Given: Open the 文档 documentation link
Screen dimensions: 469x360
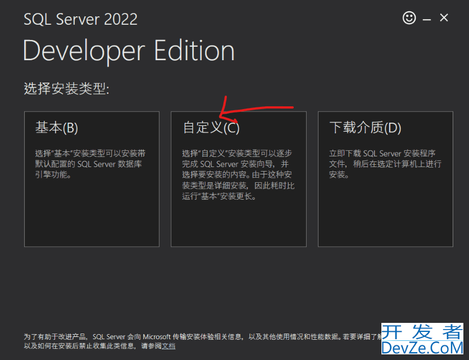Looking at the screenshot, I should pyautogui.click(x=169, y=346).
